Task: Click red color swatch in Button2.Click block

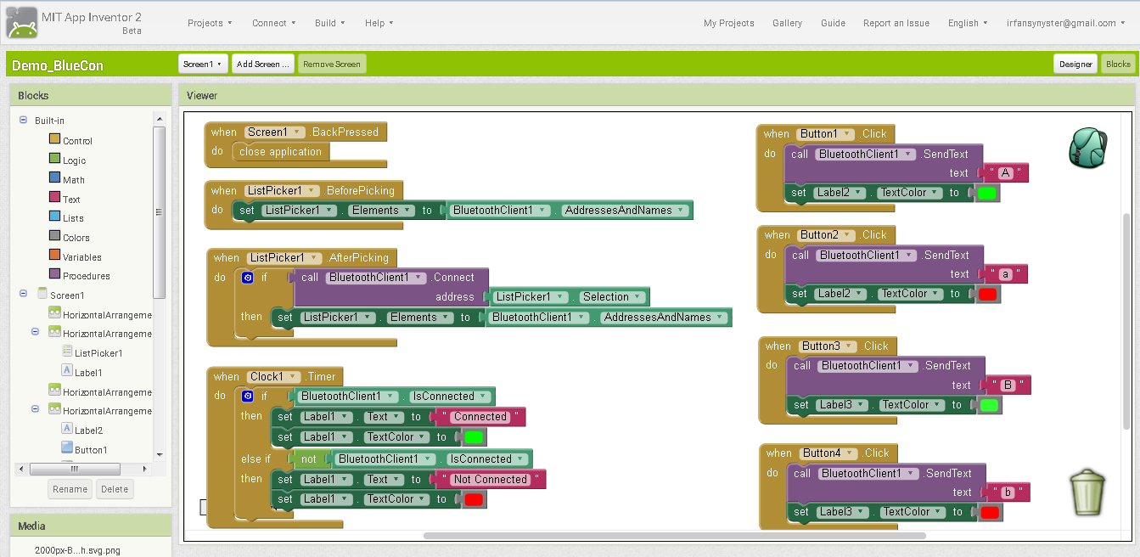Action: [x=987, y=295]
